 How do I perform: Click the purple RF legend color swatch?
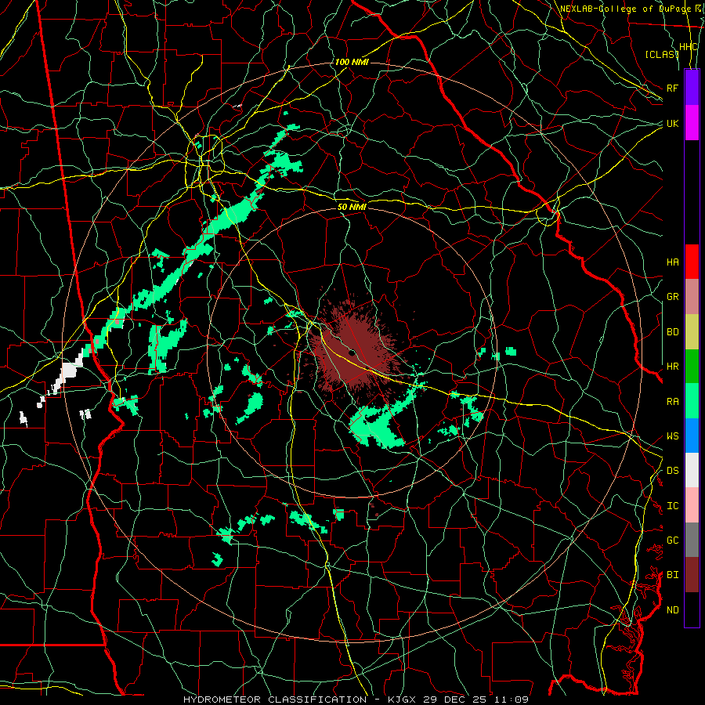coord(692,88)
